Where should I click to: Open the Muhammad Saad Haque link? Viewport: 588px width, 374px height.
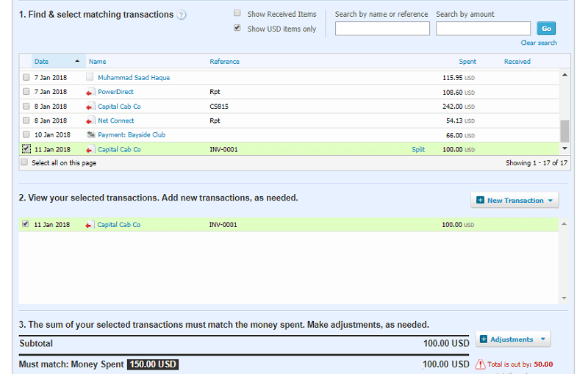pos(134,78)
